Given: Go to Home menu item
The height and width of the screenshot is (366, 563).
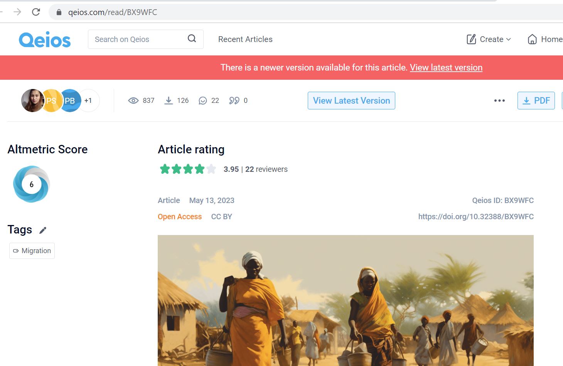Looking at the screenshot, I should click(552, 39).
